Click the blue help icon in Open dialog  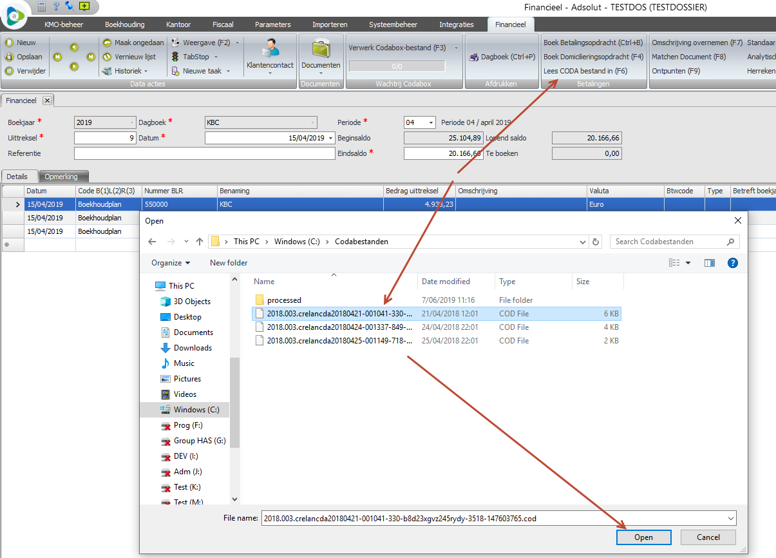pos(732,263)
